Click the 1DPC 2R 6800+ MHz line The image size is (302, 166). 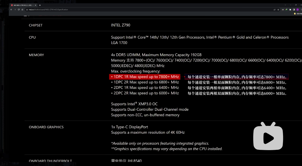click(x=145, y=82)
